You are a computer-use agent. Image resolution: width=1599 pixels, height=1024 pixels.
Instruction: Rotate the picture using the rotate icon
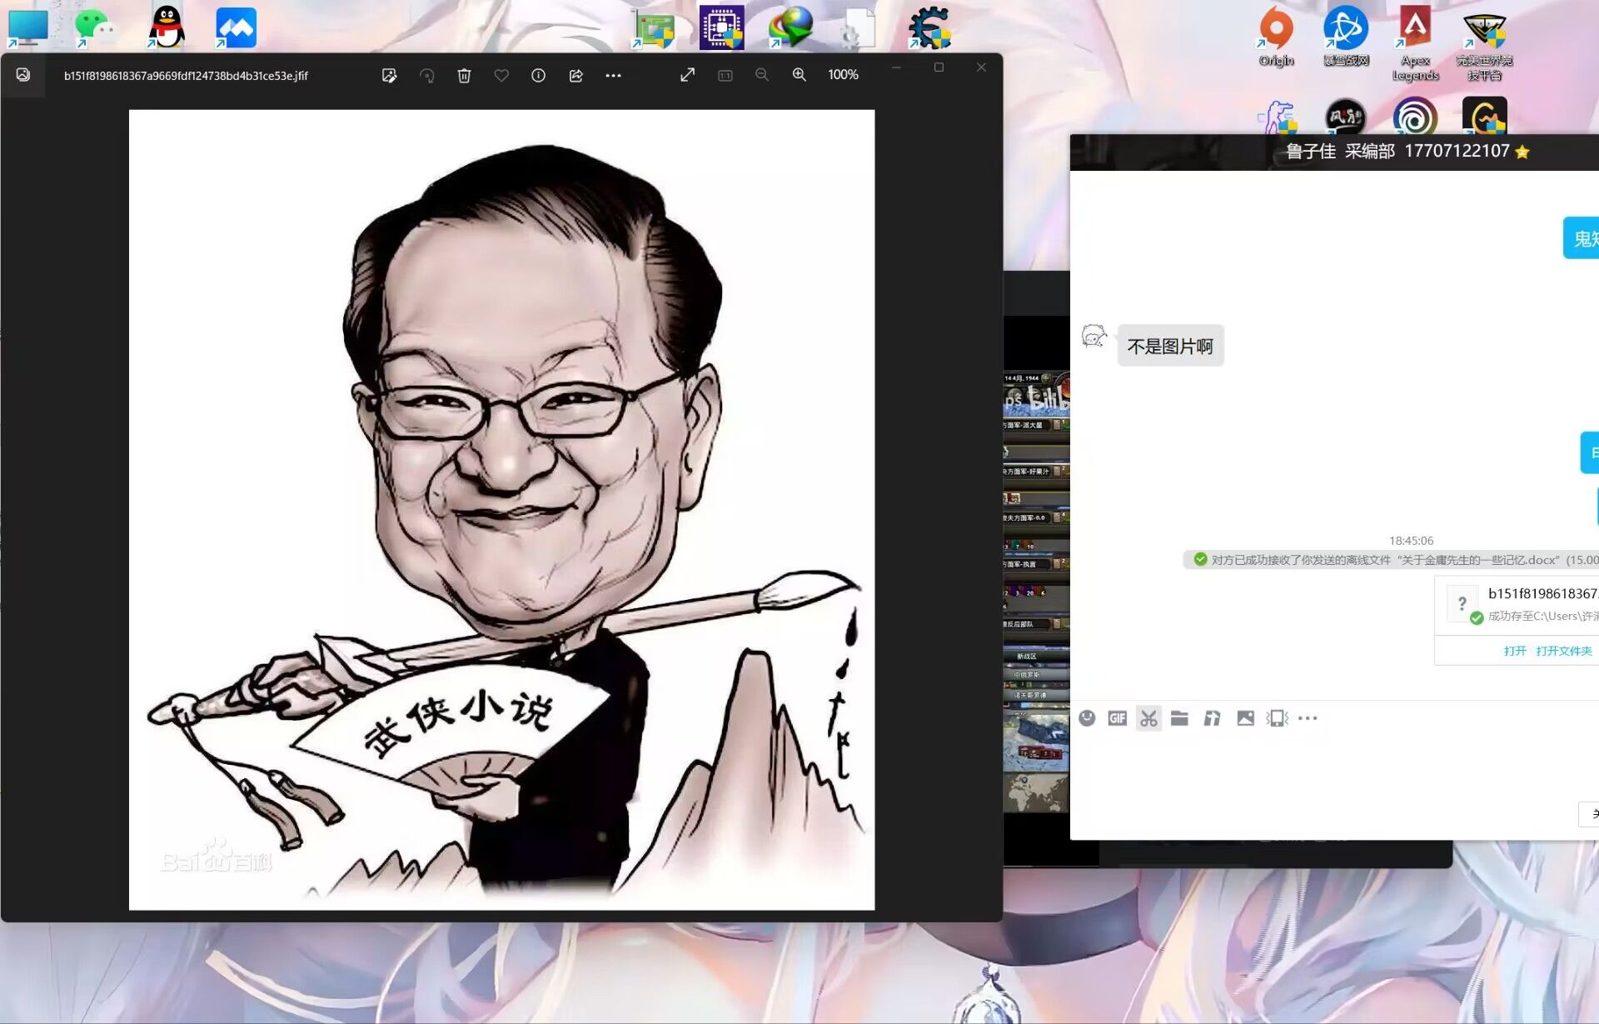click(426, 76)
